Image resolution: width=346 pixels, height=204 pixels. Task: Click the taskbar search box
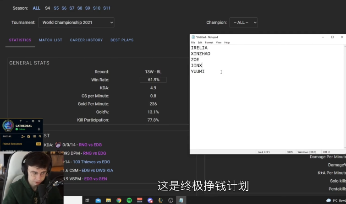[73, 200]
